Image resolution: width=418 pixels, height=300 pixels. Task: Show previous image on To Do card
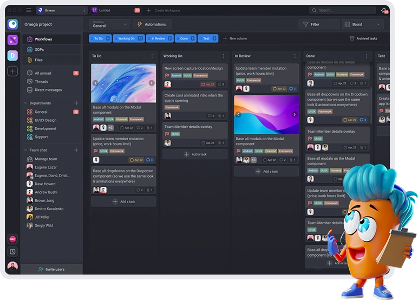[95, 83]
